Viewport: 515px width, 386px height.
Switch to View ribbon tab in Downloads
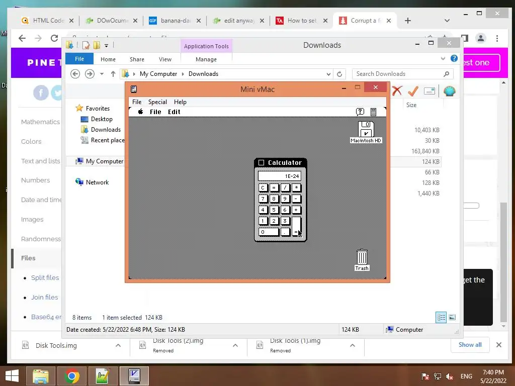tap(165, 59)
